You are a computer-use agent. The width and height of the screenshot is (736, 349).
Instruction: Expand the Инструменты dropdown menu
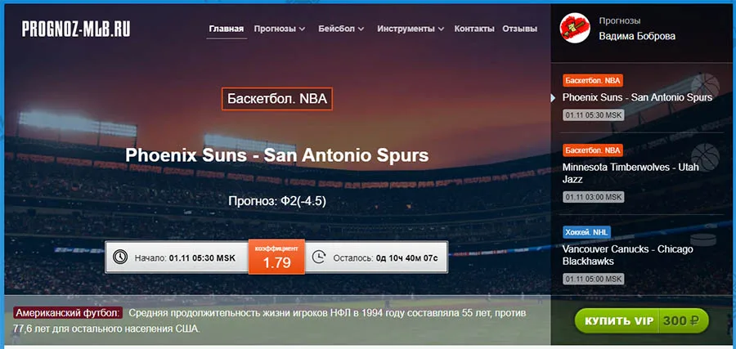click(411, 29)
